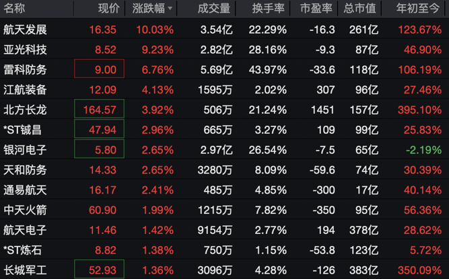Sort by the 成交量 column header
The height and width of the screenshot is (279, 449).
tap(214, 9)
